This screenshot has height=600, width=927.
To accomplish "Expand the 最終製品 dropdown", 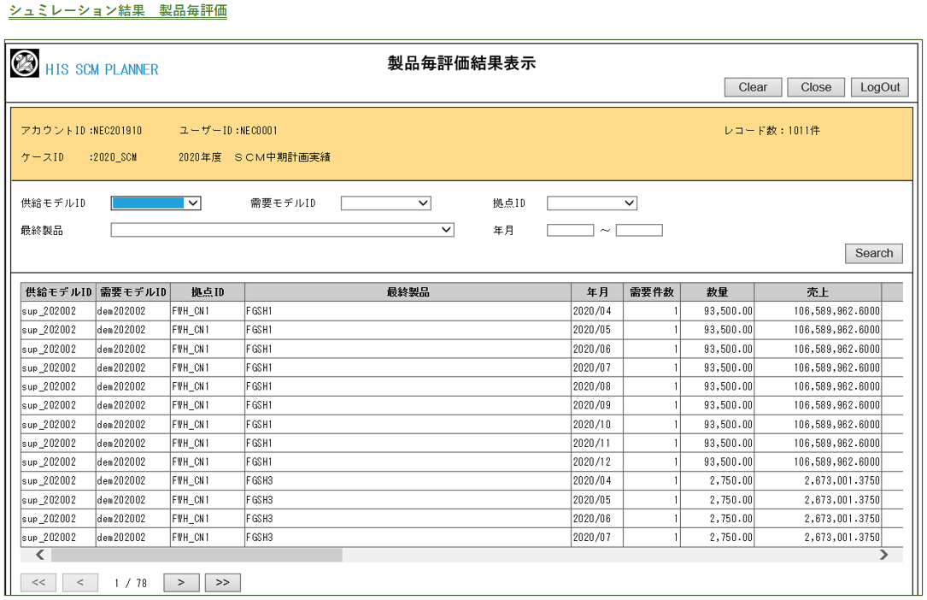I will 282,229.
